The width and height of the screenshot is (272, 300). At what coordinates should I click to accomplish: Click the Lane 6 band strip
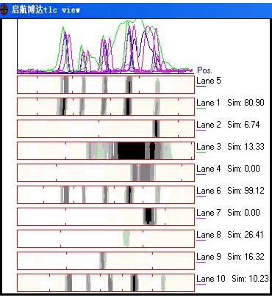coord(106,194)
